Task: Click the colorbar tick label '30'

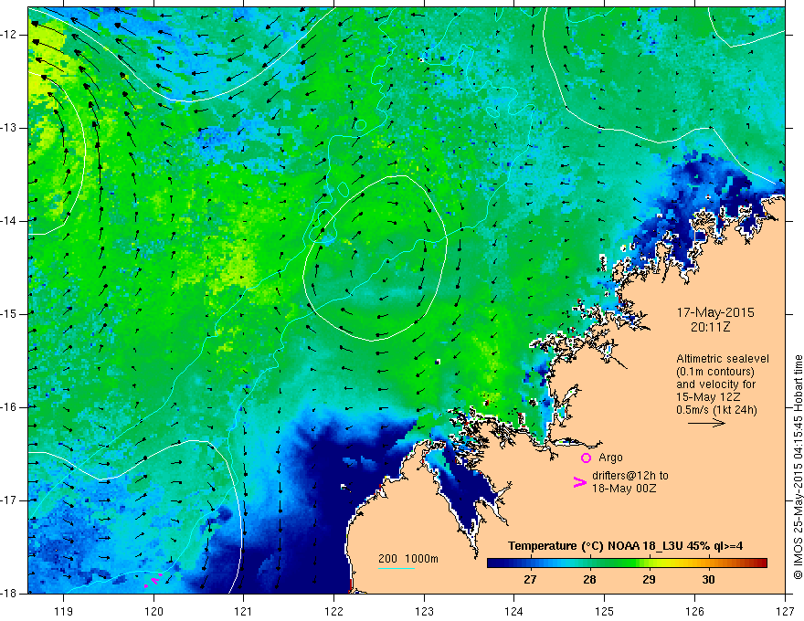Action: [x=708, y=580]
